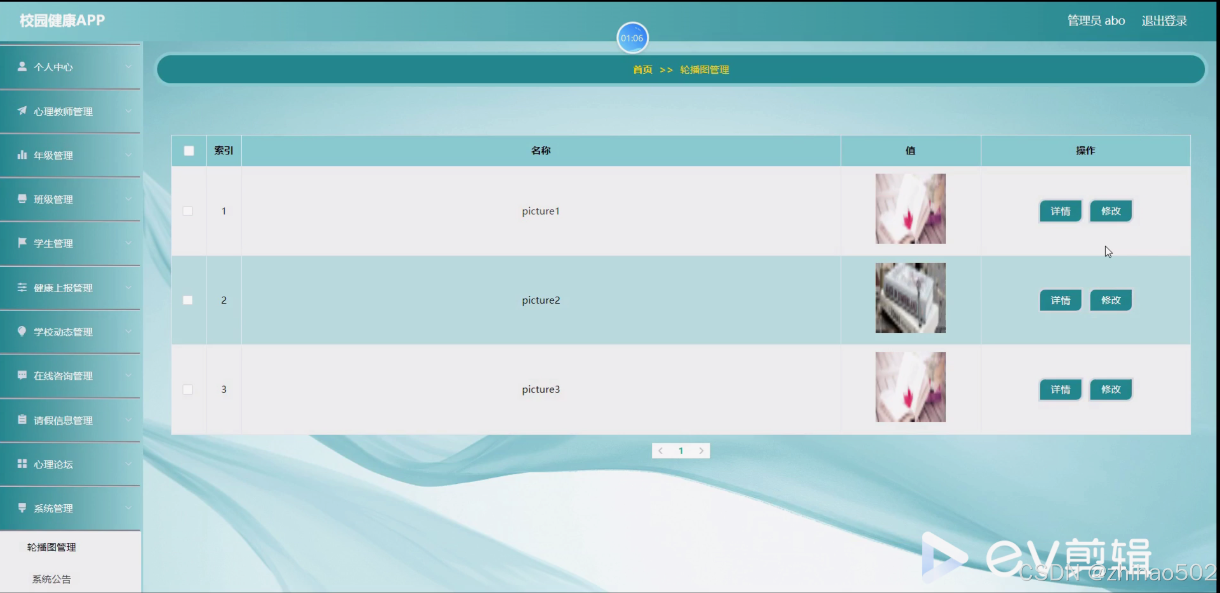The width and height of the screenshot is (1220, 593).
Task: Open the 轮播图管理 submenu item
Action: click(51, 547)
